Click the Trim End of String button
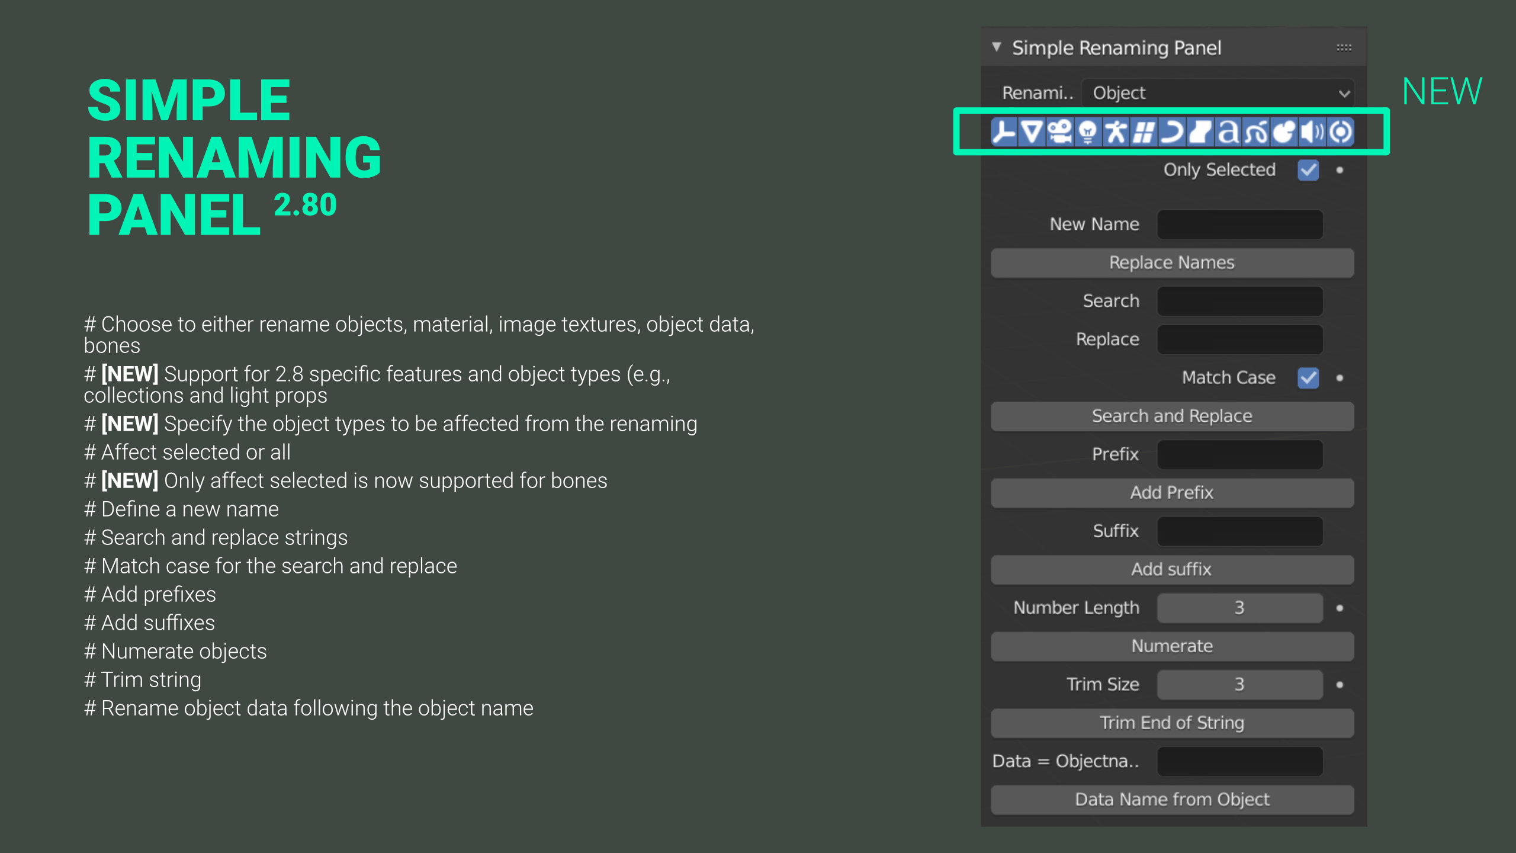 1172,723
